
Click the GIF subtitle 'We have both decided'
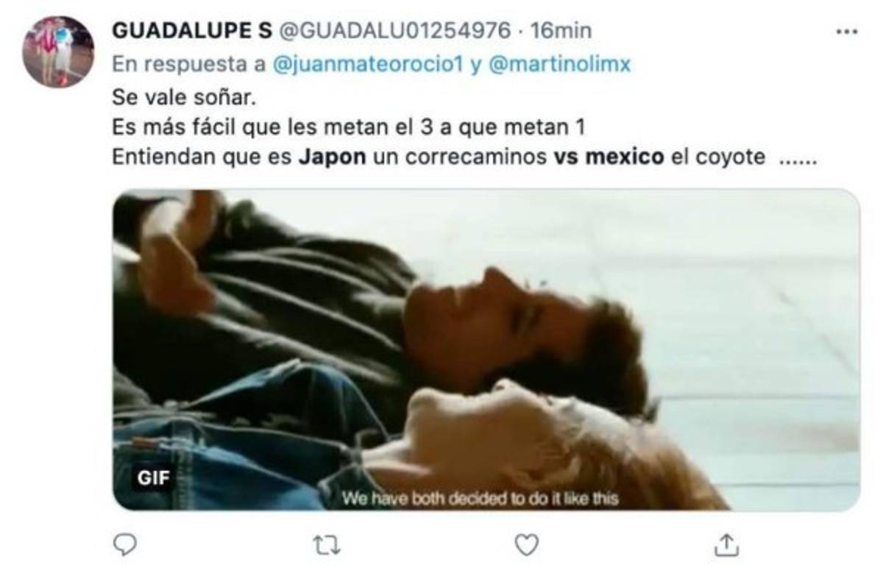pyautogui.click(x=480, y=499)
